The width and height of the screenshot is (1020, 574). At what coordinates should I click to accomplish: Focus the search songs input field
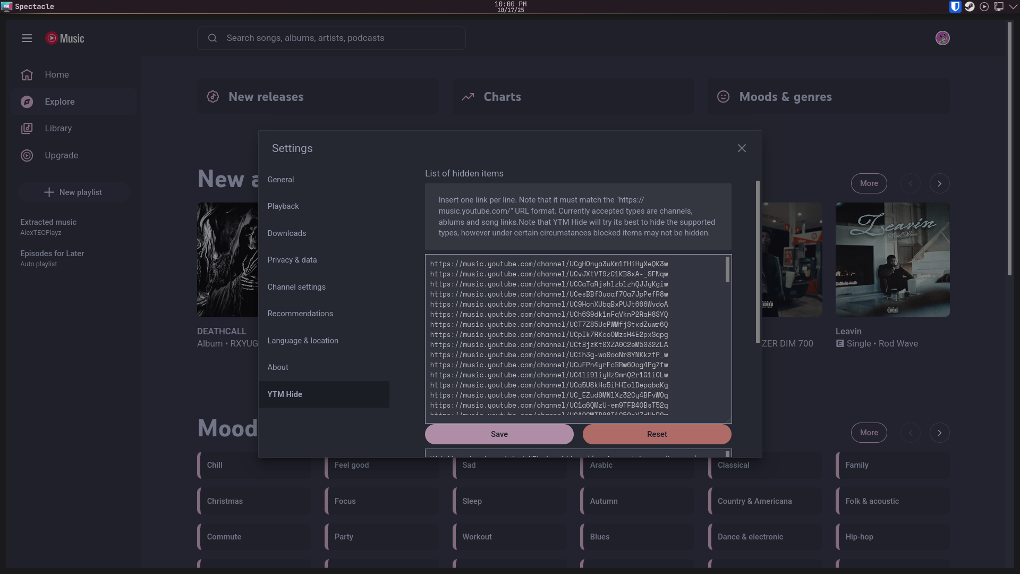click(x=340, y=38)
